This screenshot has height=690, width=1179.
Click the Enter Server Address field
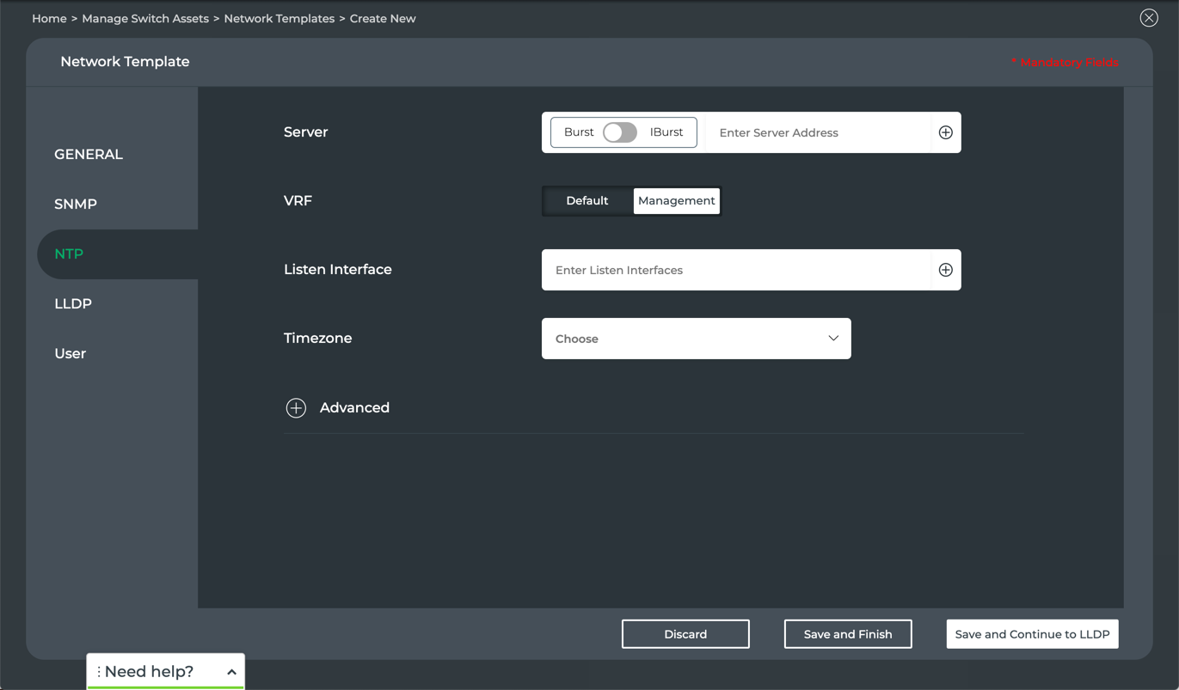tap(817, 132)
